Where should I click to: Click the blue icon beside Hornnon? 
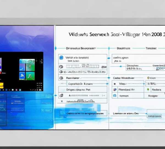(115, 95)
